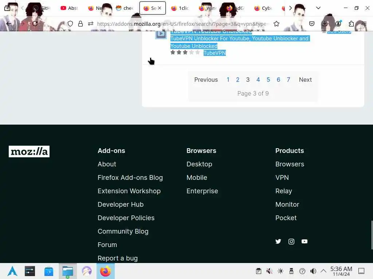Save page to Pocket
Screen dimensions: 373x279
pos(312,24)
